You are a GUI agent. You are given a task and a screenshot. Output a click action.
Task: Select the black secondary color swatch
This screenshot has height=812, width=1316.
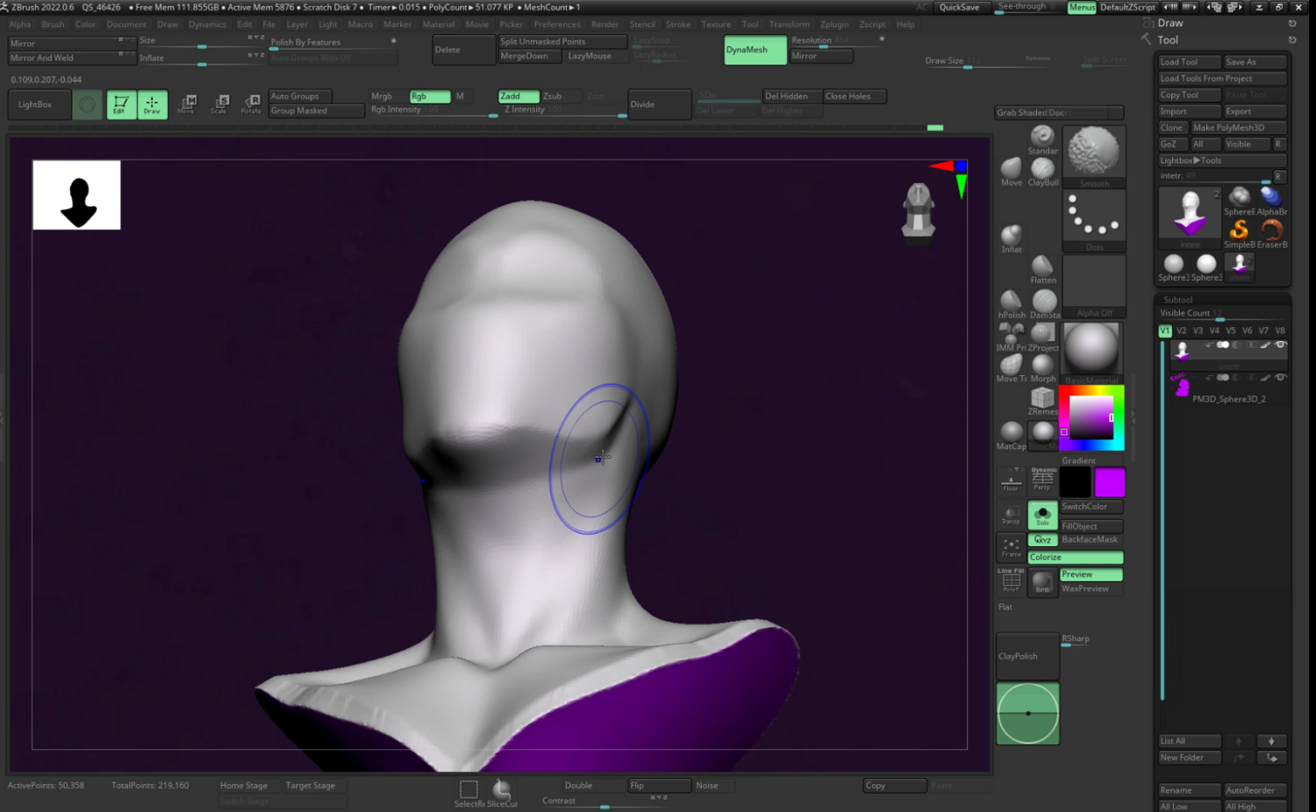tap(1075, 482)
